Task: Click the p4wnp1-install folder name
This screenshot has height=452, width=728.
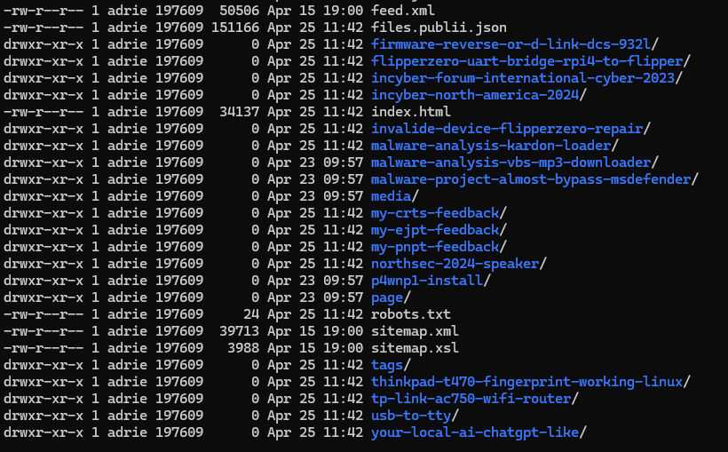Action: pos(427,280)
